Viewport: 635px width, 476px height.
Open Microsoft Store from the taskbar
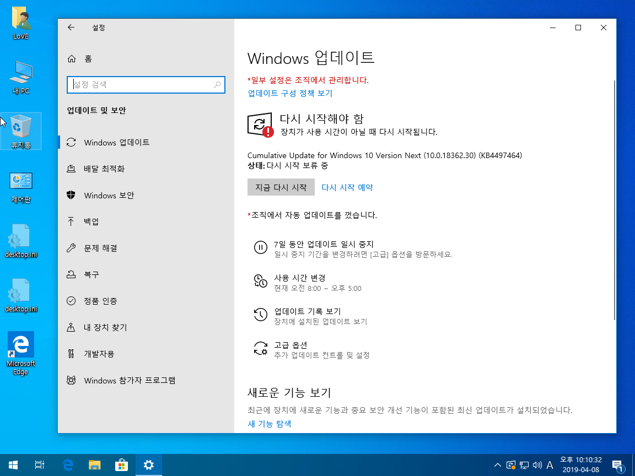pos(121,465)
